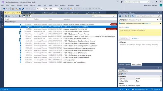Open the Analyze menu
This screenshot has height=91, width=163.
63,5
